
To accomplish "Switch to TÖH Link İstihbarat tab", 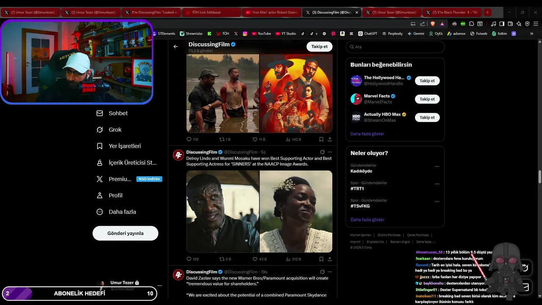I will coord(211,12).
